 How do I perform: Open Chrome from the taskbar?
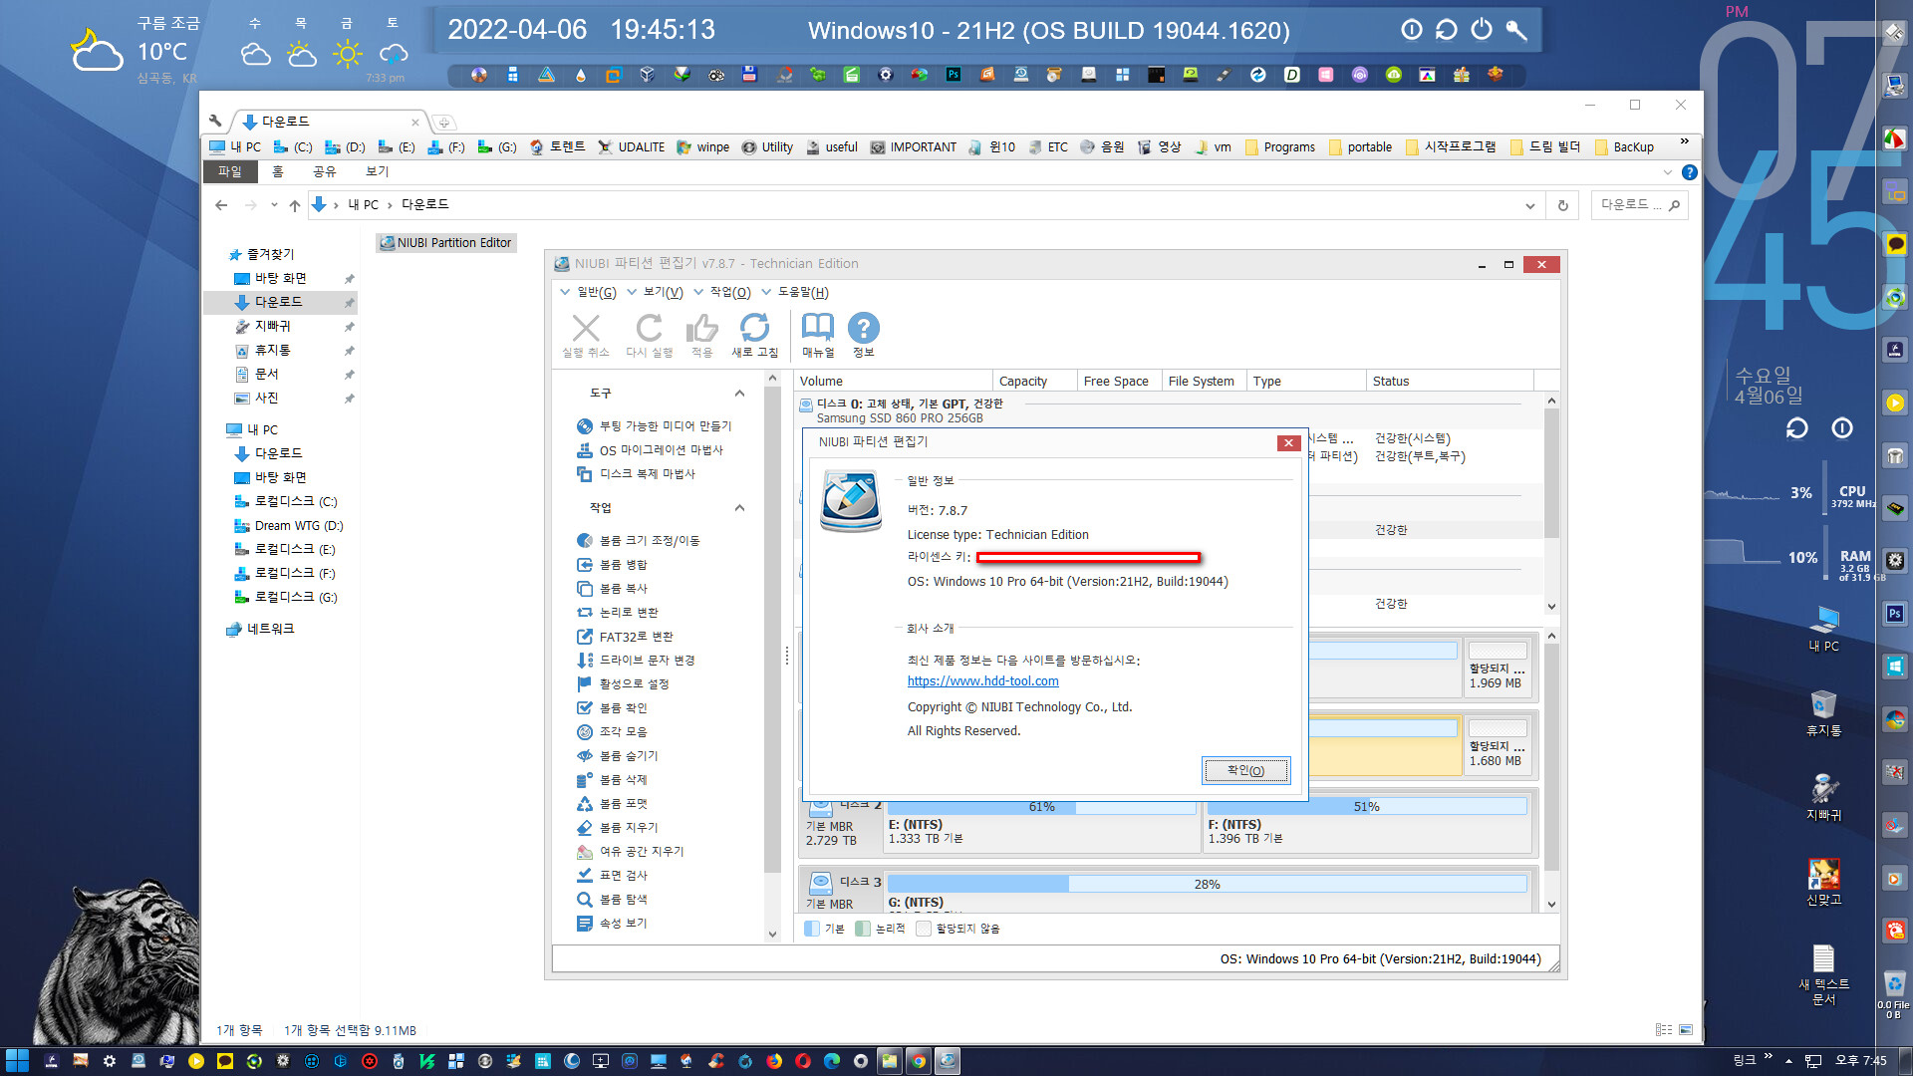[x=918, y=1061]
